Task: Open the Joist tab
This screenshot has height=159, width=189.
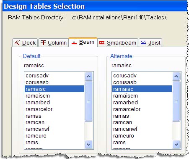Action: [x=150, y=42]
